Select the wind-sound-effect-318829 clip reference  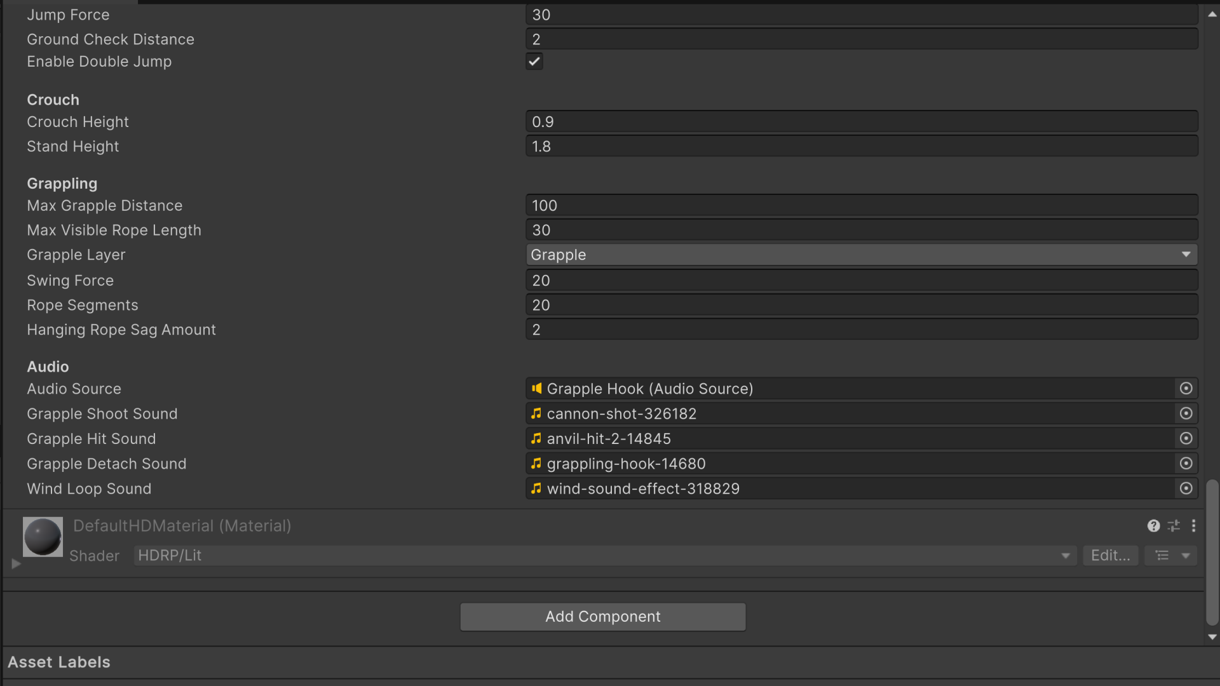850,488
